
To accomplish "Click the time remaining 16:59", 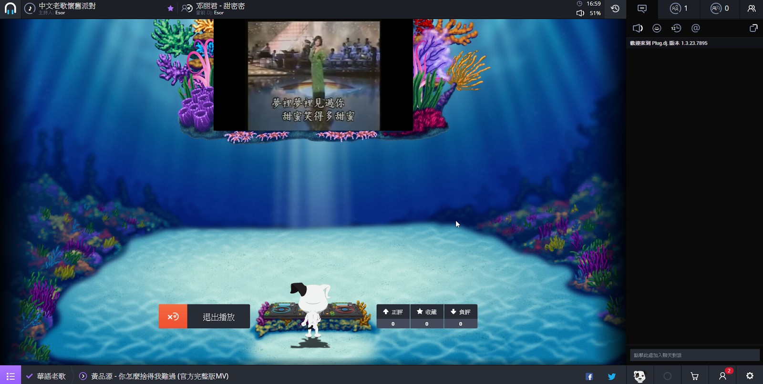I will point(593,4).
